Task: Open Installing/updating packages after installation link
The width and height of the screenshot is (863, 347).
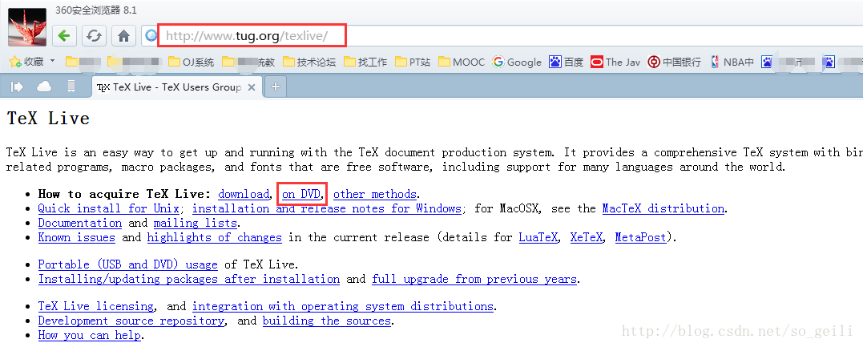Action: click(189, 279)
